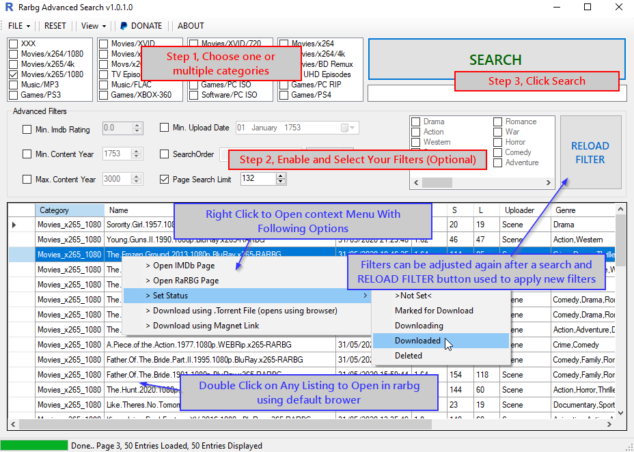Image resolution: width=634 pixels, height=452 pixels.
Task: Enable the Min. Content Year filter
Action: [27, 154]
